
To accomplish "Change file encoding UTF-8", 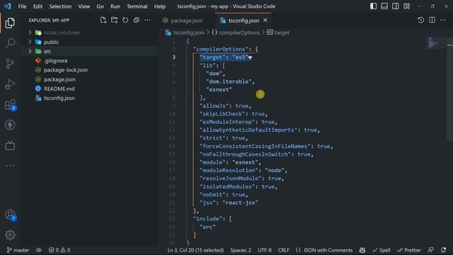I will pyautogui.click(x=265, y=250).
